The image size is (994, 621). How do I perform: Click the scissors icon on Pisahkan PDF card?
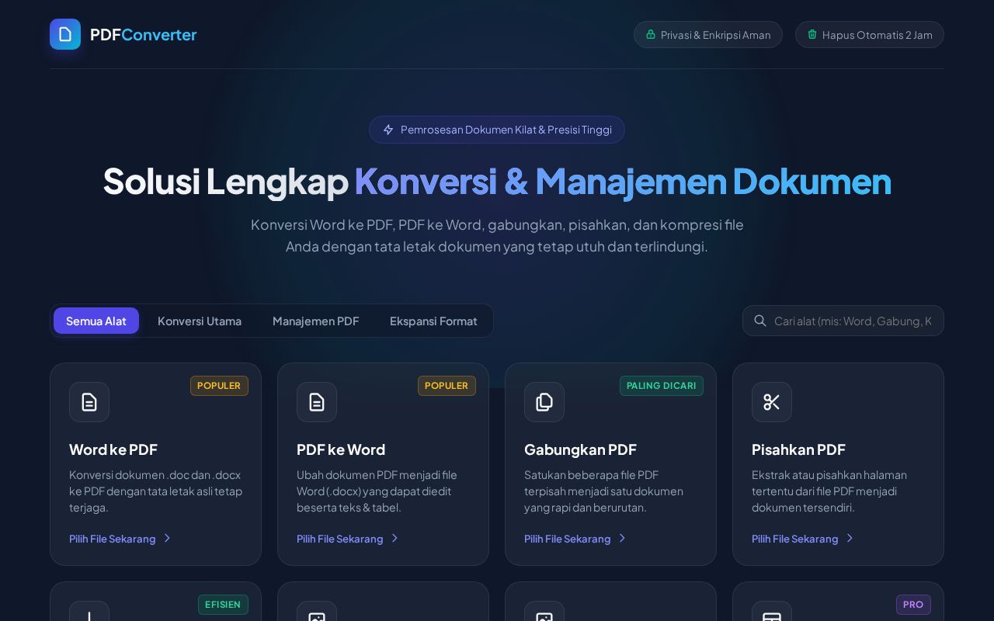coord(772,402)
